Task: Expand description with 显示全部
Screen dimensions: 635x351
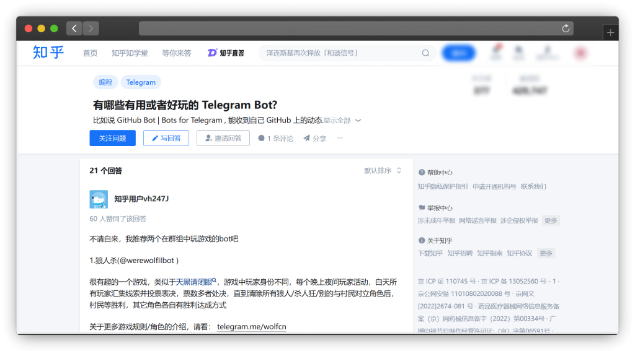Action: 342,121
